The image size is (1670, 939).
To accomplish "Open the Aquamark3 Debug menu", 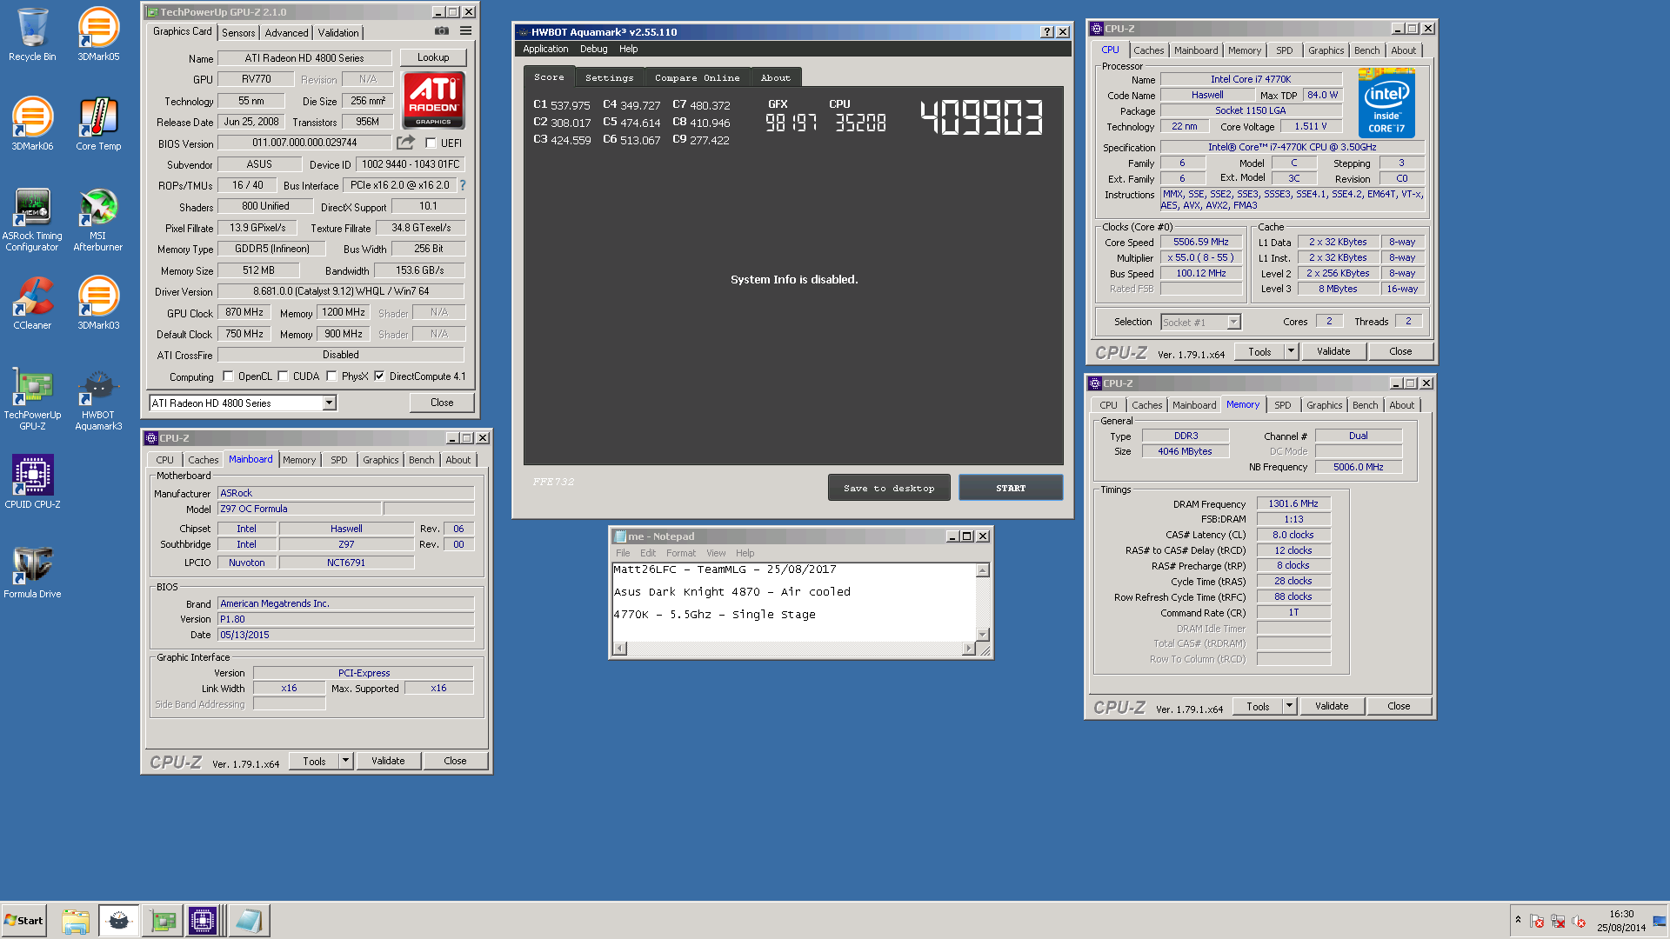I will (594, 50).
